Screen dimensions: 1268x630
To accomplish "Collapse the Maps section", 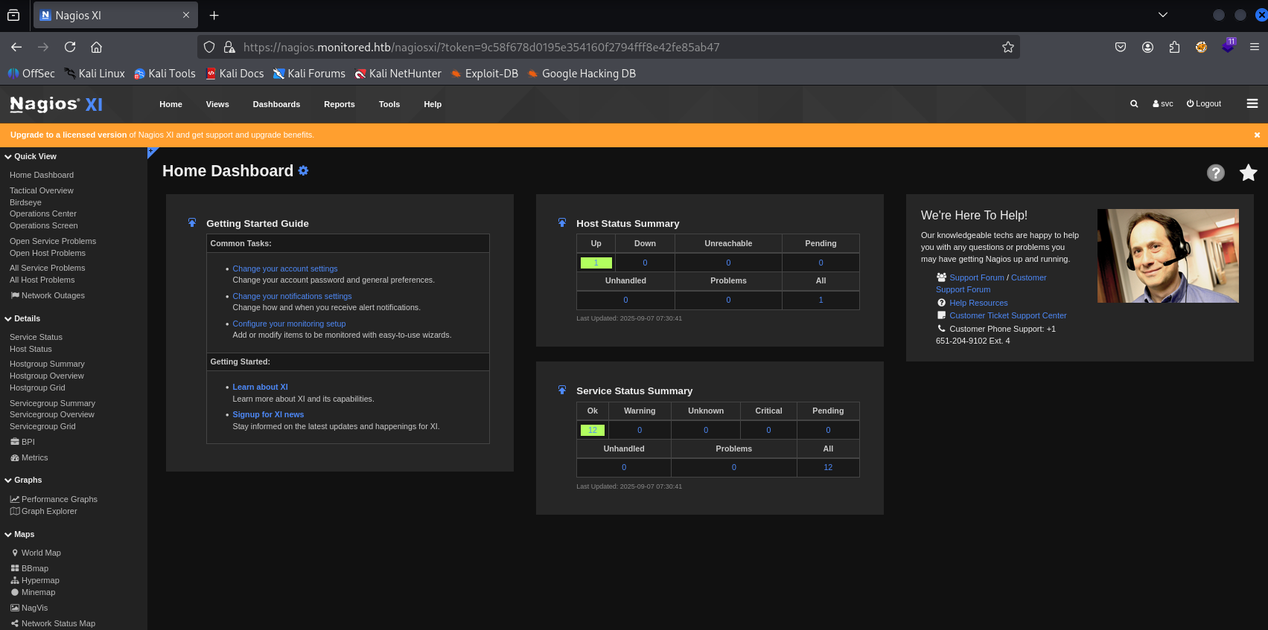I will click(19, 534).
